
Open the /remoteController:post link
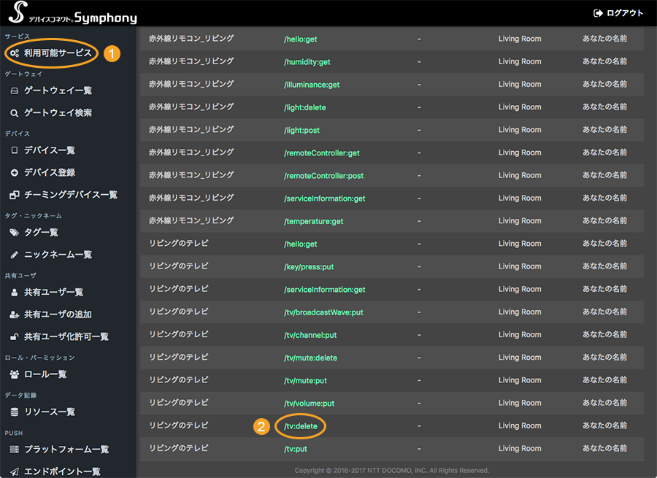tap(324, 176)
